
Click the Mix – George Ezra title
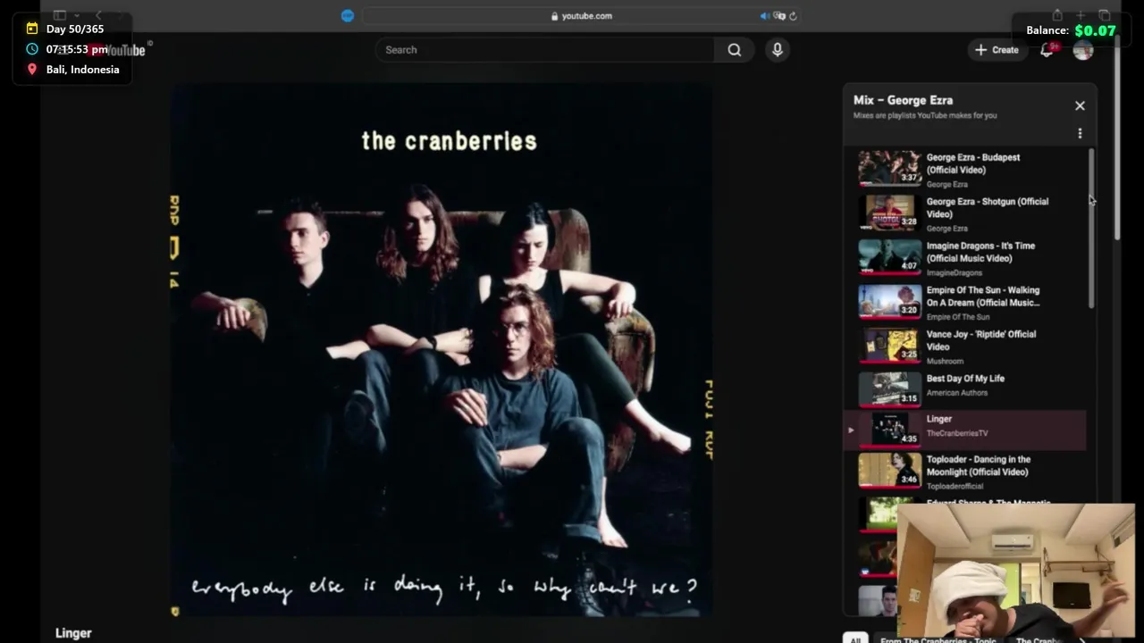point(903,100)
